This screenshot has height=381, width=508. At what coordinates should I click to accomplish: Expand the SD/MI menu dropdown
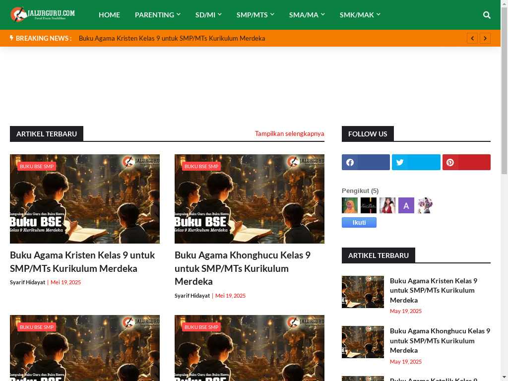208,15
